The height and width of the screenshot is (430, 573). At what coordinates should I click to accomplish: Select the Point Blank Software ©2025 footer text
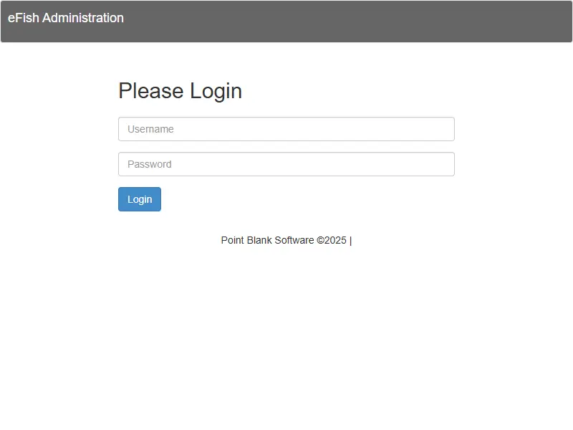(284, 240)
